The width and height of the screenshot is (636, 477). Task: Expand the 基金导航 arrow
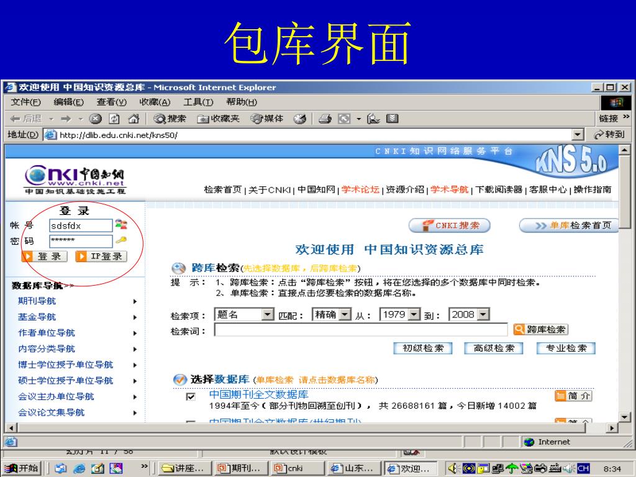(x=135, y=317)
